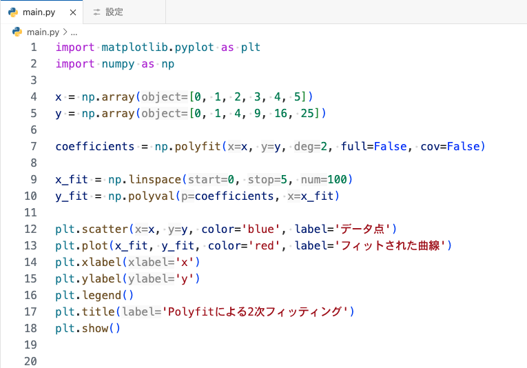
Task: Click value 25 in y array
Action: (x=307, y=114)
